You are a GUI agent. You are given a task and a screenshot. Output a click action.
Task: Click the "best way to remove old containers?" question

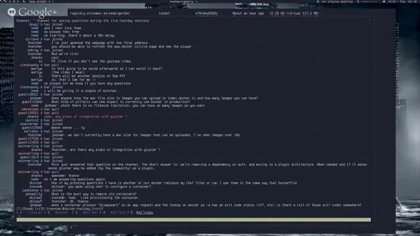pos(94,194)
